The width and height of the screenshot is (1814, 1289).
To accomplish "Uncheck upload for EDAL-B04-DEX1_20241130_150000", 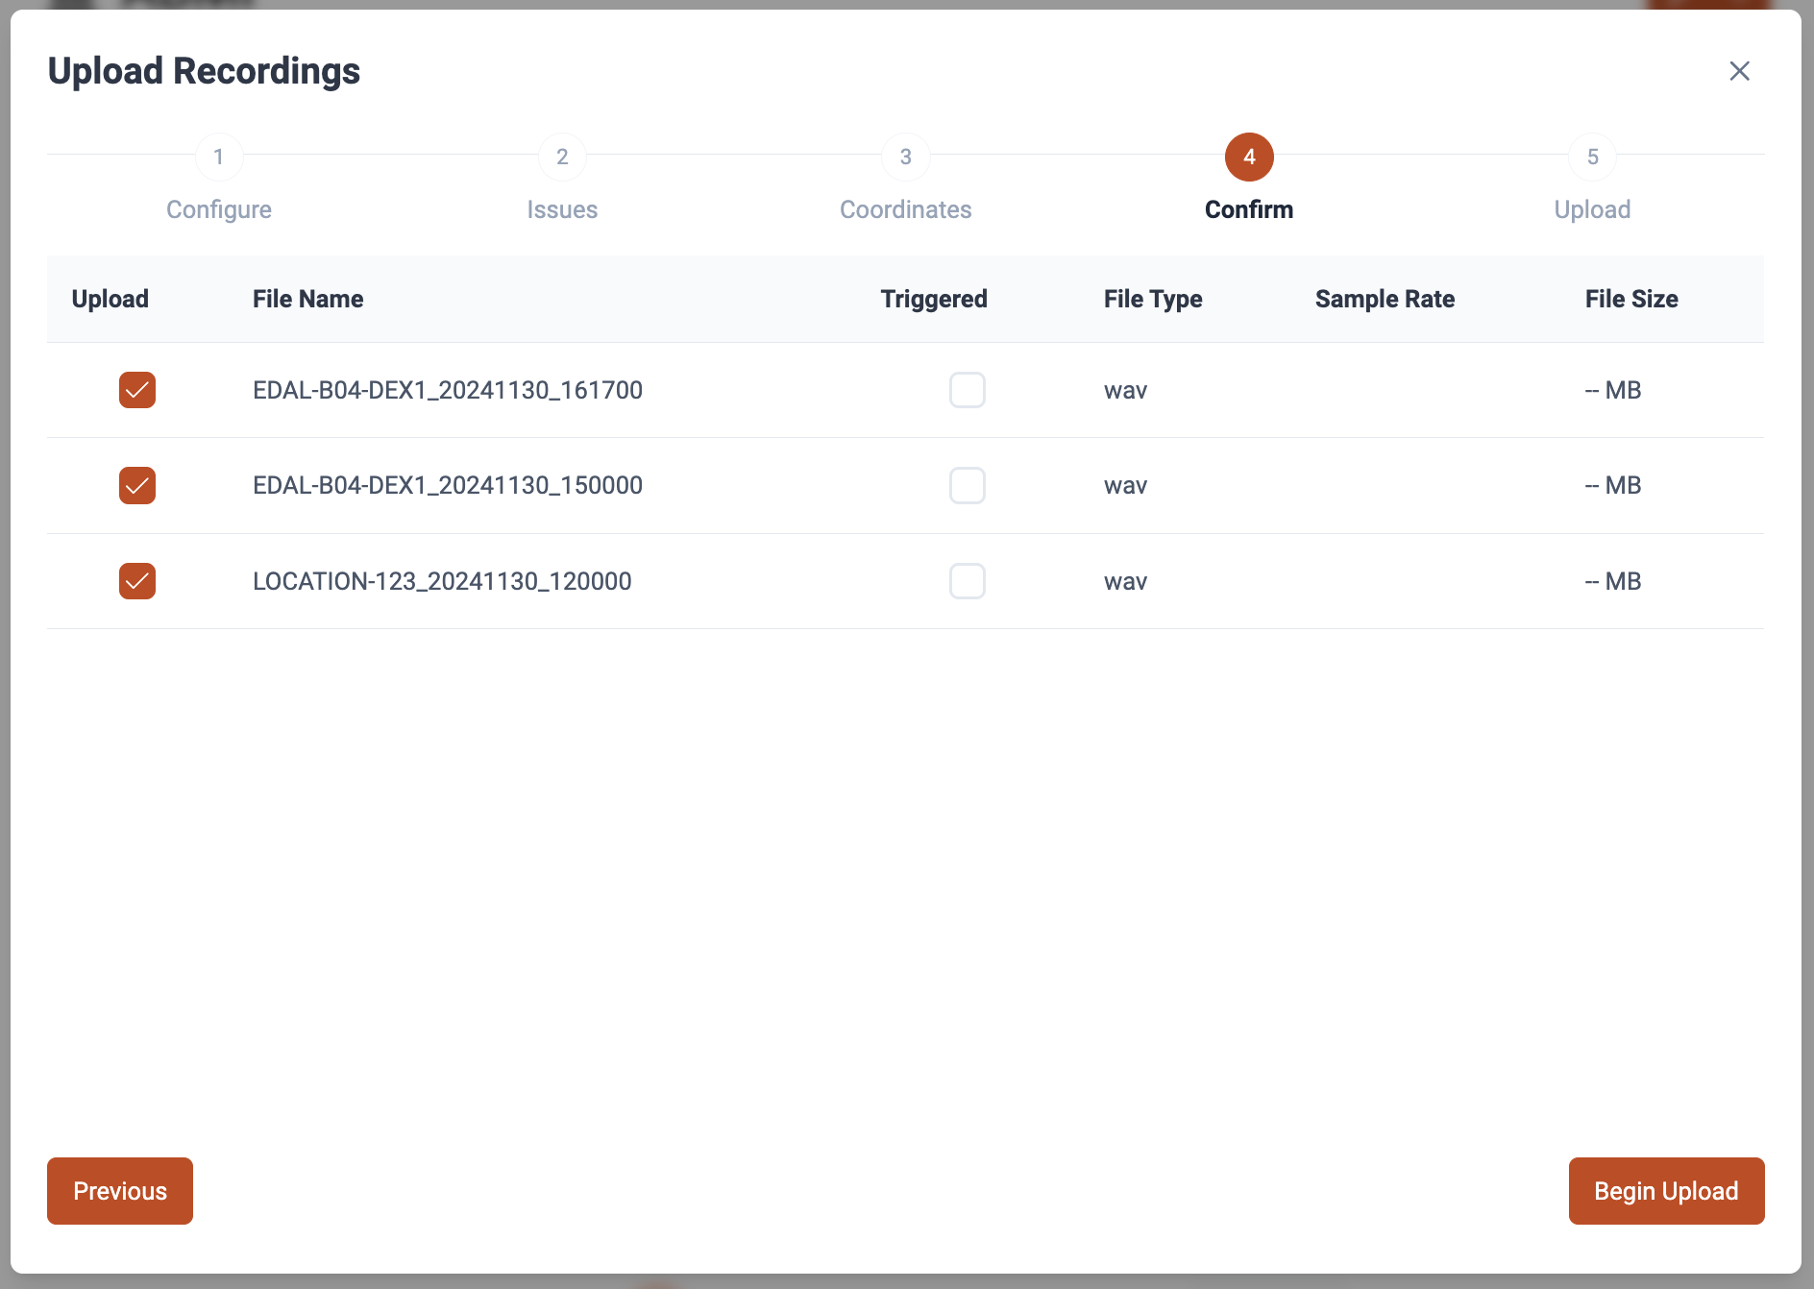I will coord(137,486).
